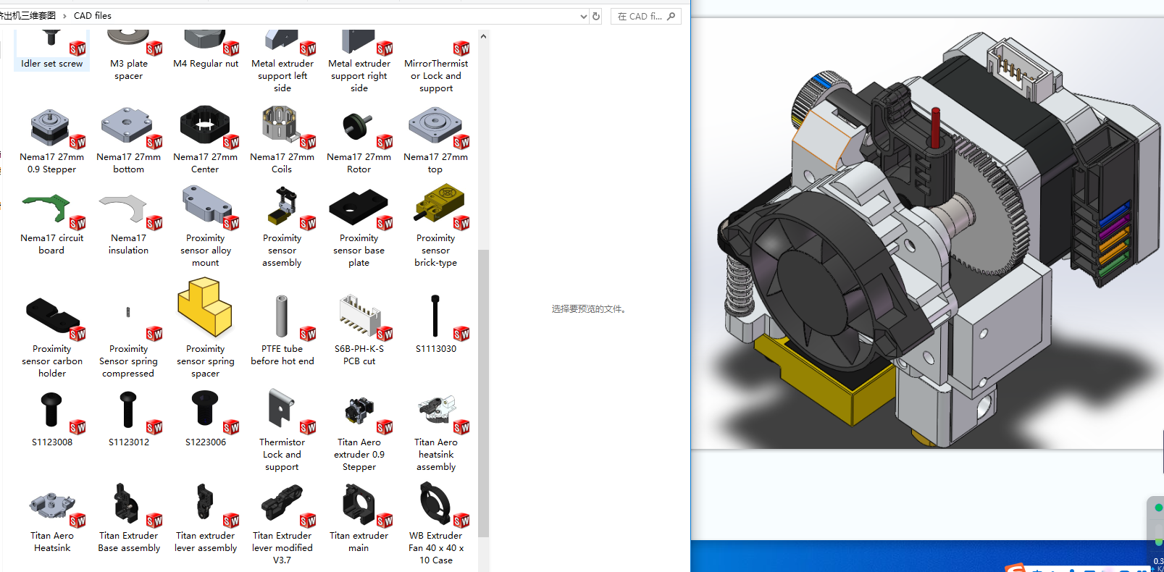Image resolution: width=1164 pixels, height=572 pixels.
Task: Click the Proximity Sensor spring compressed label
Action: coord(128,361)
